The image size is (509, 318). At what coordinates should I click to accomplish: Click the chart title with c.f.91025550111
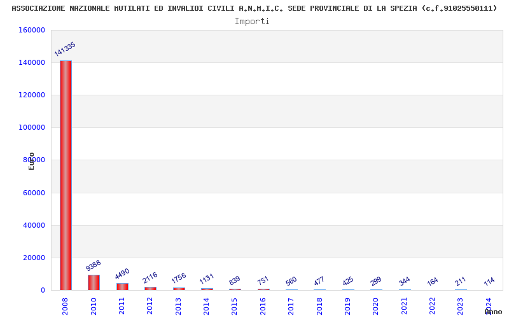pos(254,8)
